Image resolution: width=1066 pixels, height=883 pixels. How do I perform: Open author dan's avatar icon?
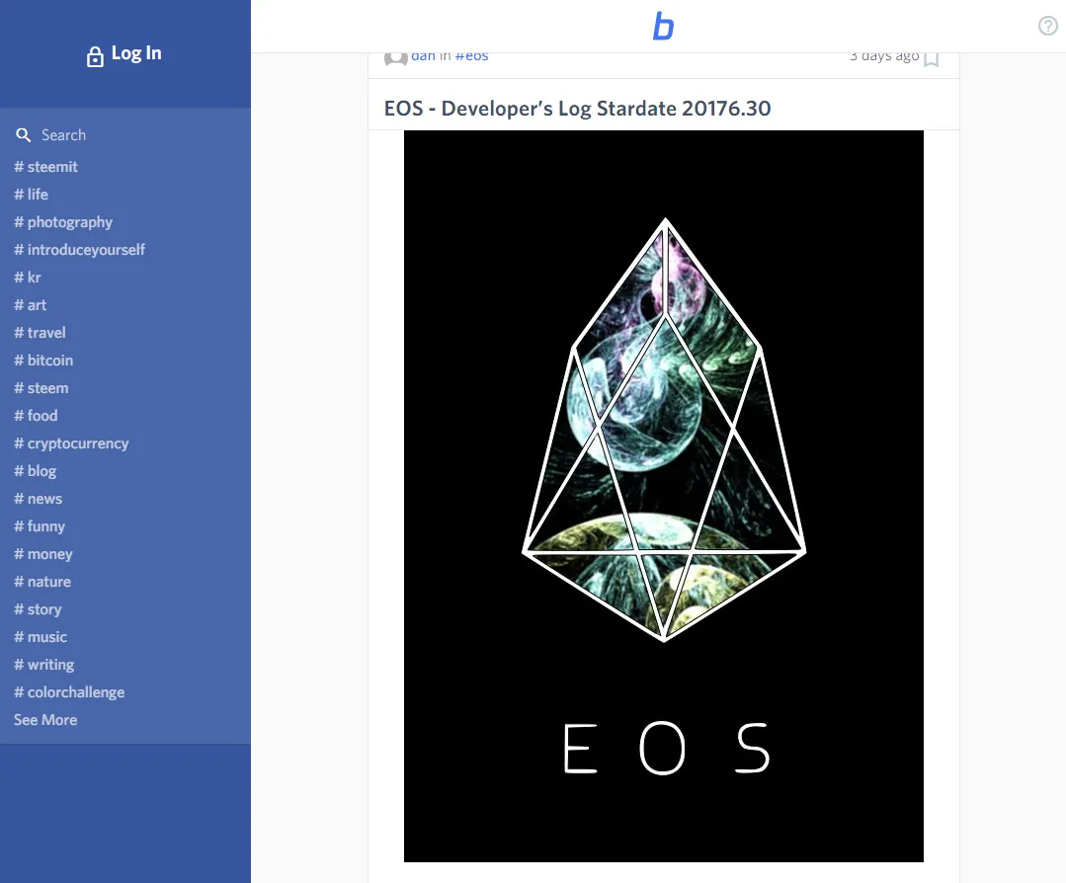tap(395, 58)
